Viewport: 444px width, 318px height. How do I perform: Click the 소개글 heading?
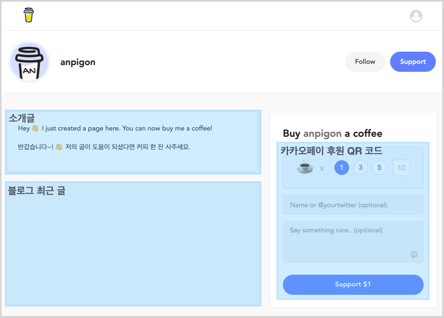(22, 118)
